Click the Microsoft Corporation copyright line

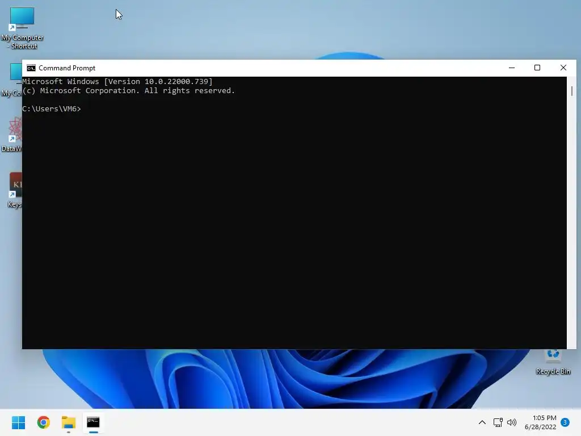click(x=129, y=91)
